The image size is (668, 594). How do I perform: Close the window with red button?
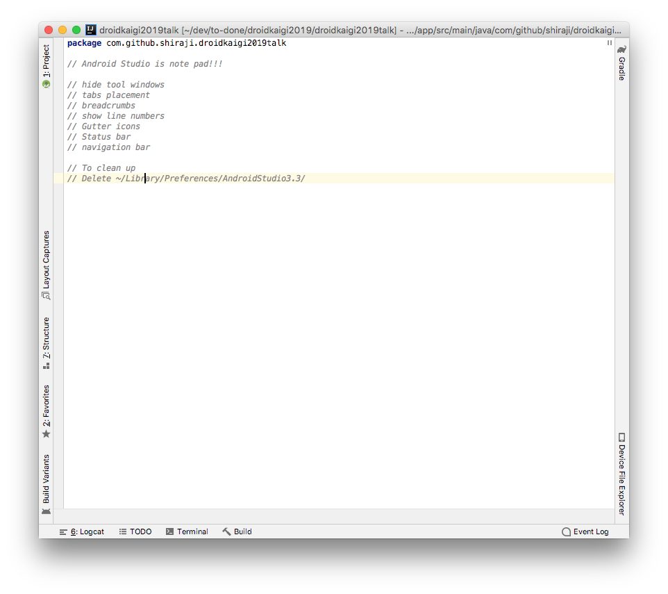pos(49,30)
